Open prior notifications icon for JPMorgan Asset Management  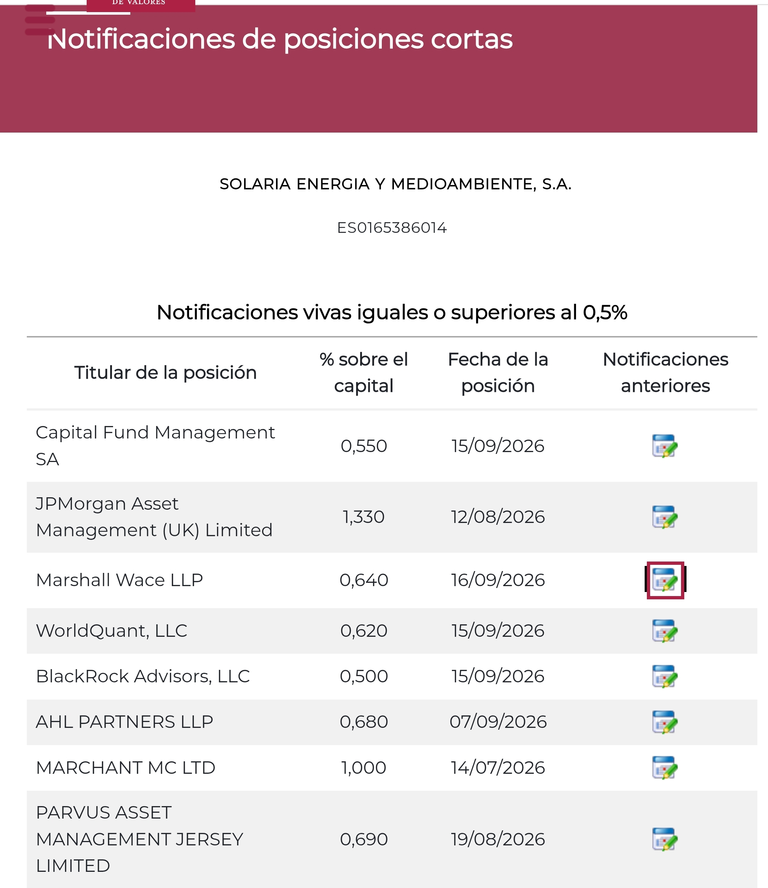(665, 517)
